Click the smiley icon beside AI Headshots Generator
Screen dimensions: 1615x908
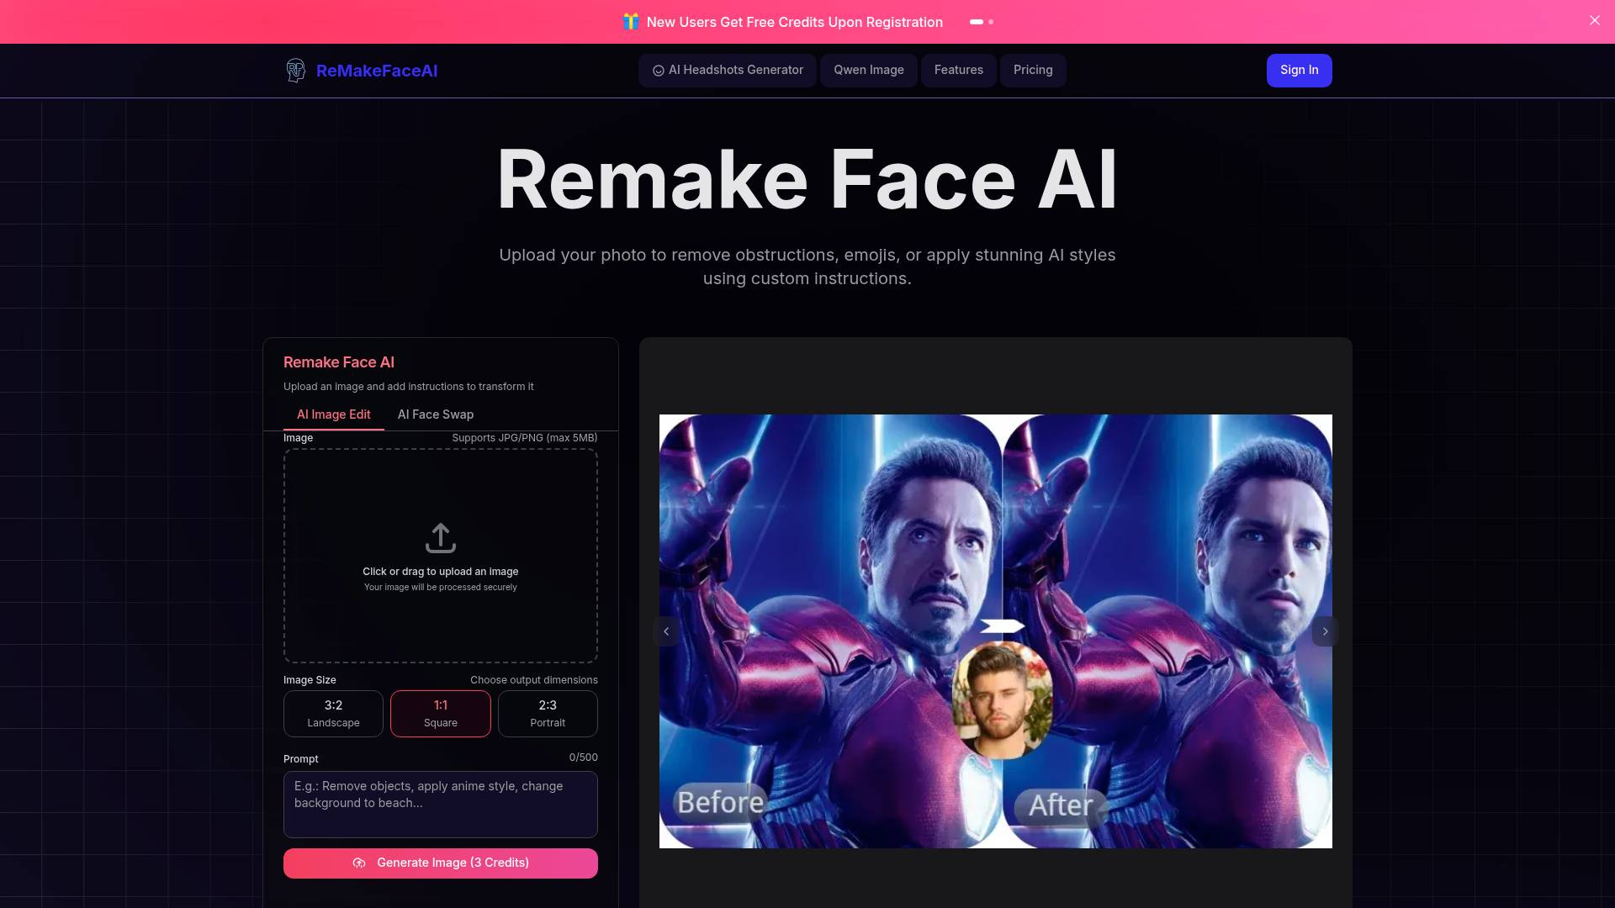pyautogui.click(x=659, y=71)
